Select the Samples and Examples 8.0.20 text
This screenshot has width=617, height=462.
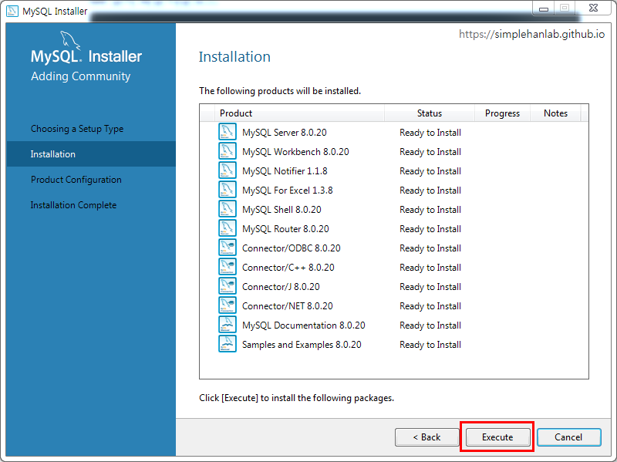302,345
